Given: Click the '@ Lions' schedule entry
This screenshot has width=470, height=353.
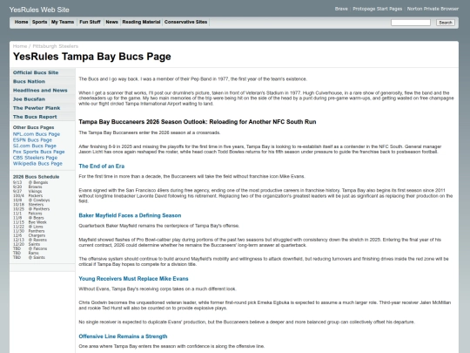Looking at the screenshot, I should point(36,227).
